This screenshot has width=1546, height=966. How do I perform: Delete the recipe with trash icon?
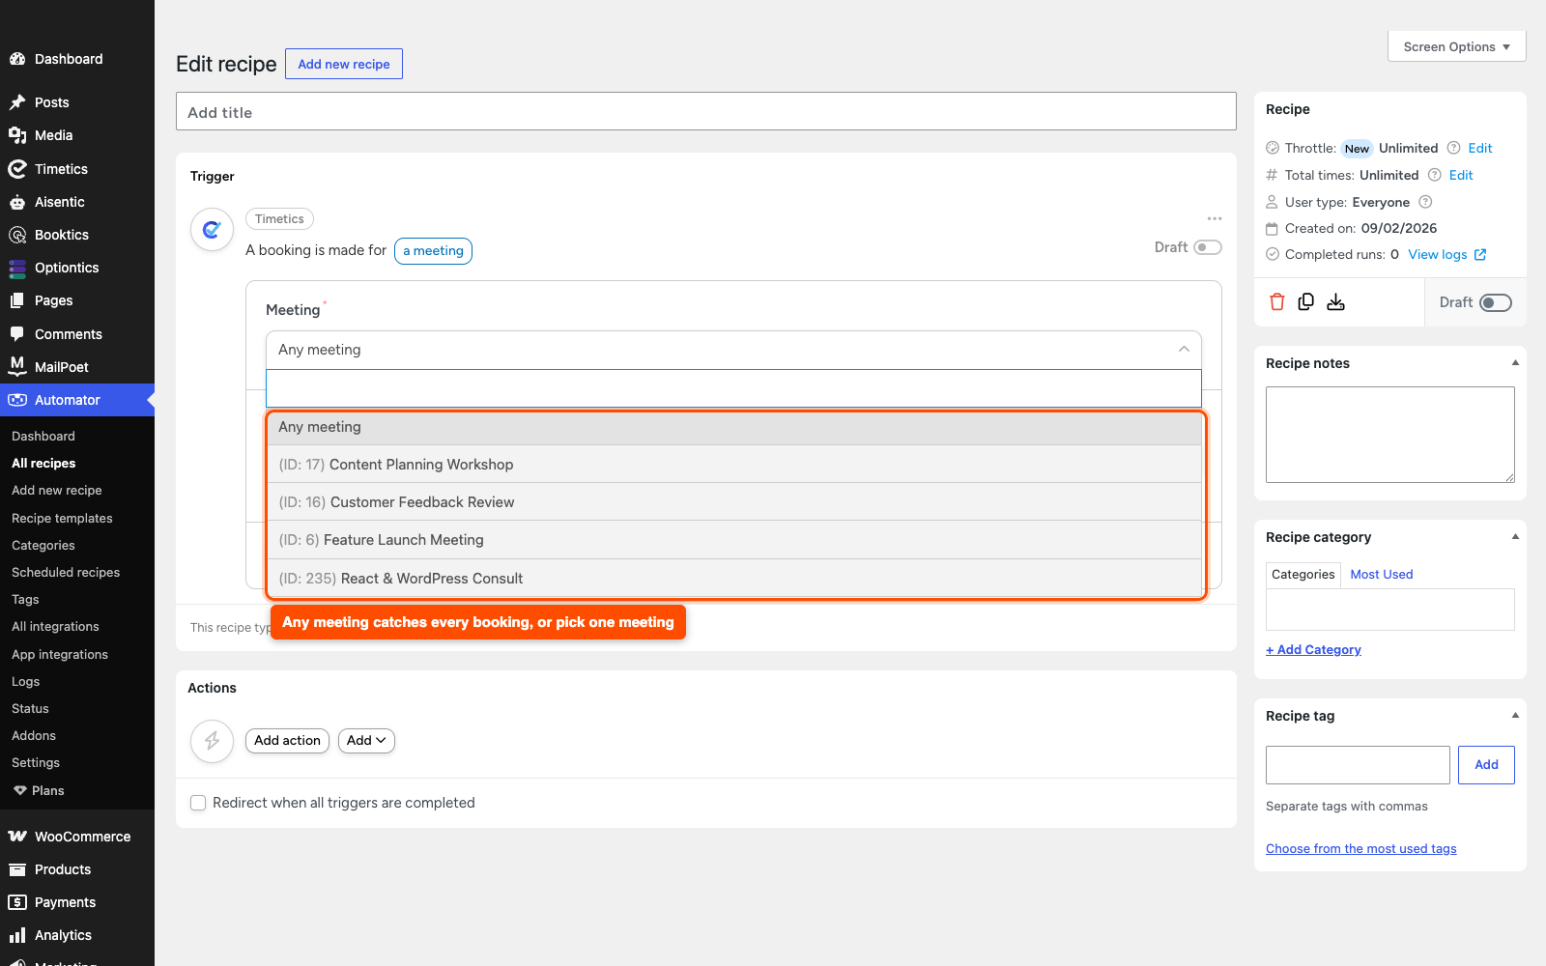[x=1277, y=301]
